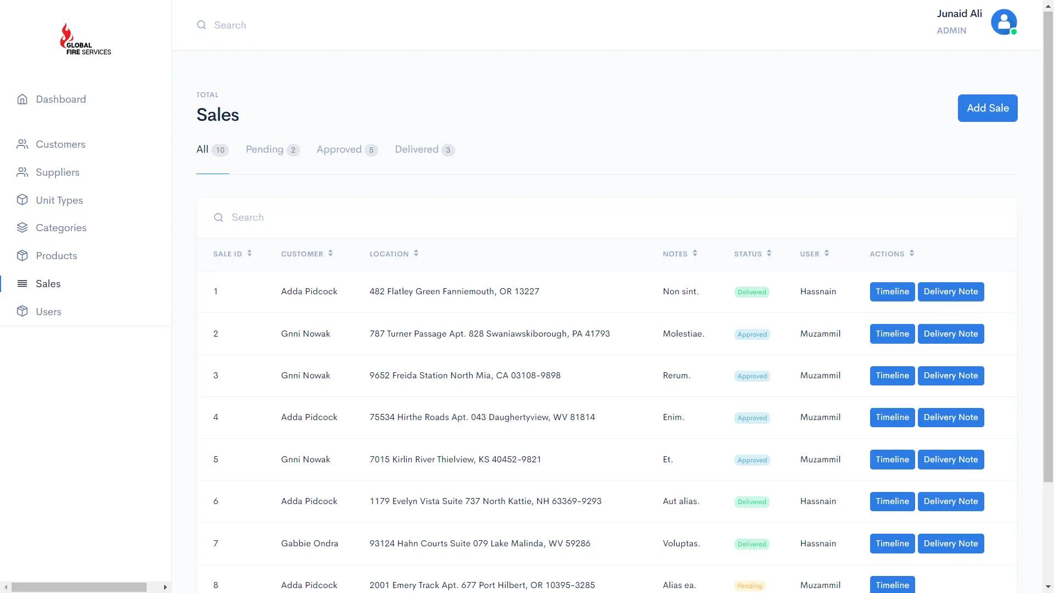
Task: Open Products package icon
Action: pyautogui.click(x=22, y=256)
